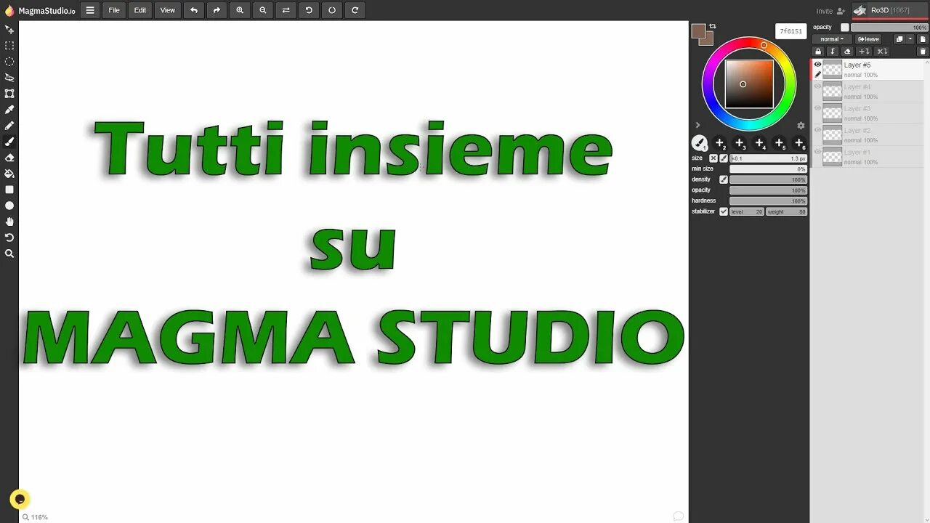Clear the layer with eraser icon
The image size is (930, 523).
click(847, 52)
